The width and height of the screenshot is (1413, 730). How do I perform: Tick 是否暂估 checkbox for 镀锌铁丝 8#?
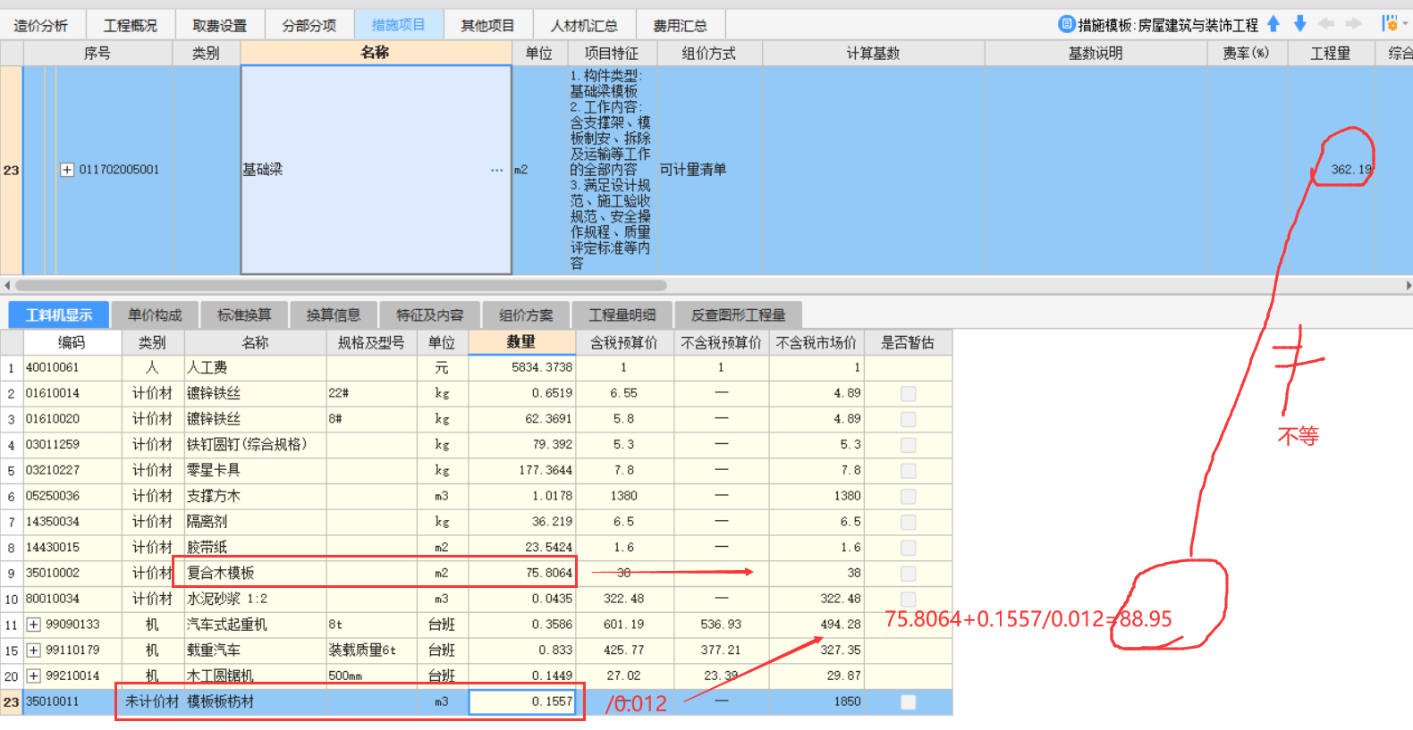(908, 419)
